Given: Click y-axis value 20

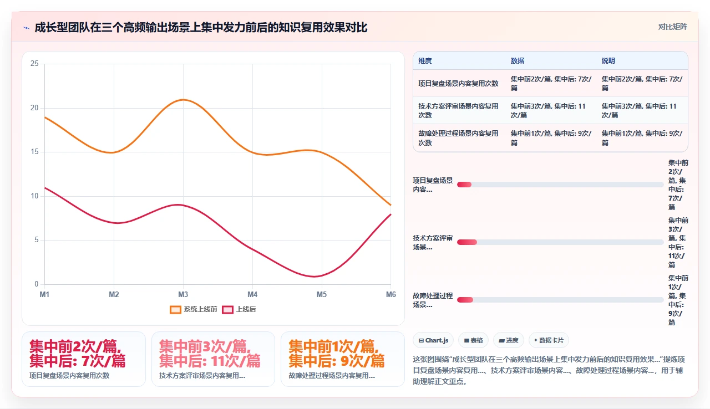Looking at the screenshot, I should 34,108.
